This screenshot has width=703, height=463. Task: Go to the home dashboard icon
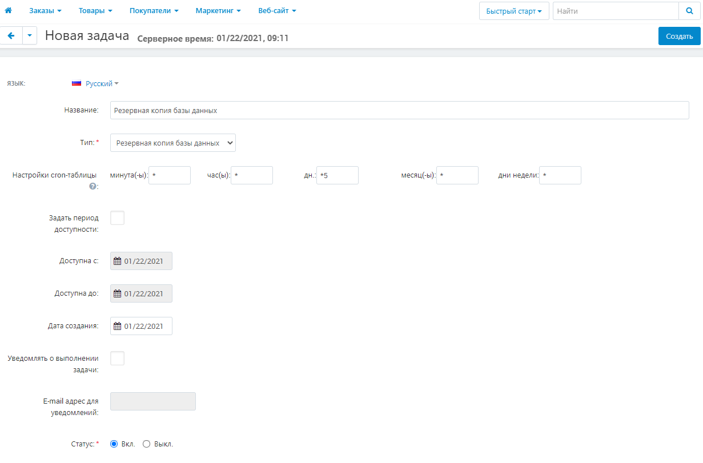(x=8, y=11)
